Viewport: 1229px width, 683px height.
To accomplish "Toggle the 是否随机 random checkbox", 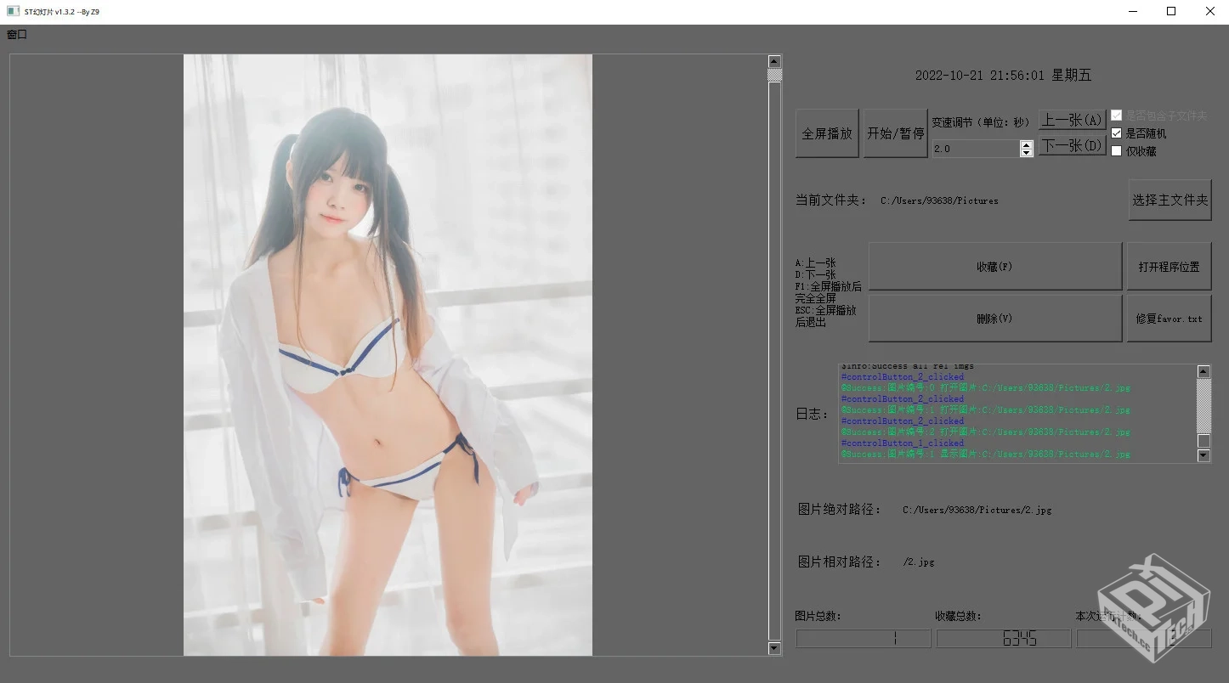I will 1117,133.
